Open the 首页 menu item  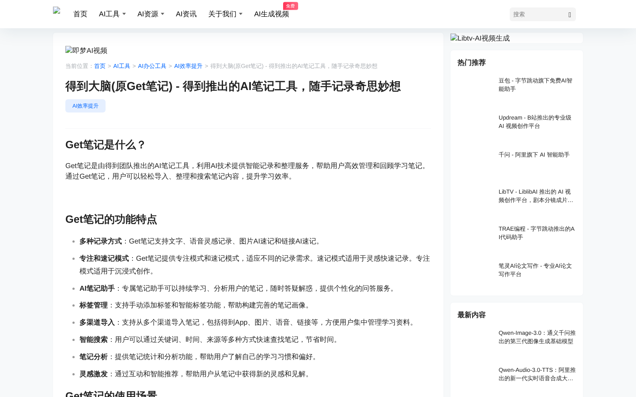[x=80, y=14]
